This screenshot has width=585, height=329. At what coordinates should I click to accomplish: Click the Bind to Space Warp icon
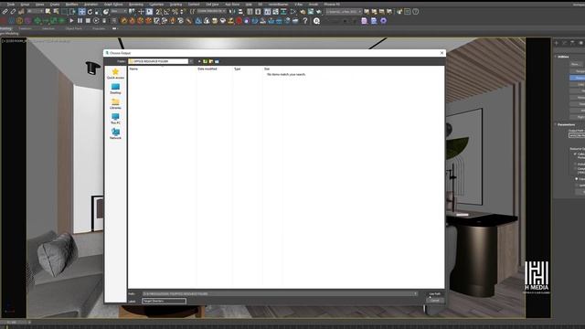click(21, 12)
